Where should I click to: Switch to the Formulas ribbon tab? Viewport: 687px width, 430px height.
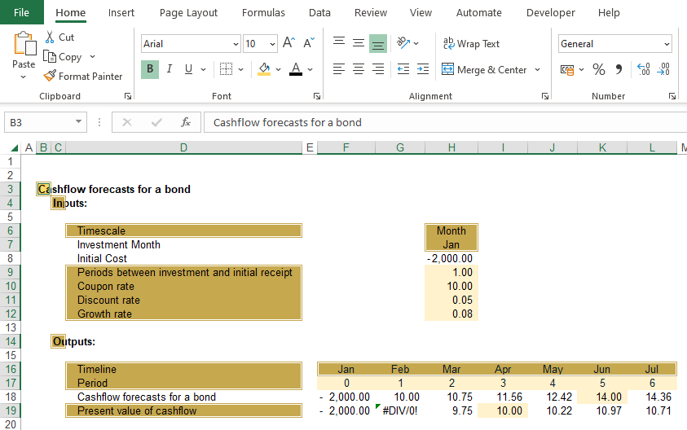coord(263,13)
